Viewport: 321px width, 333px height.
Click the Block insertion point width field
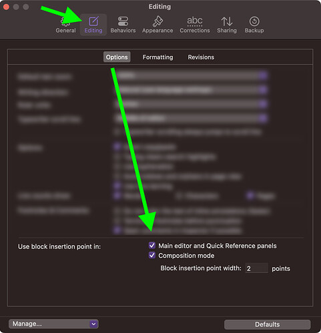(x=257, y=268)
